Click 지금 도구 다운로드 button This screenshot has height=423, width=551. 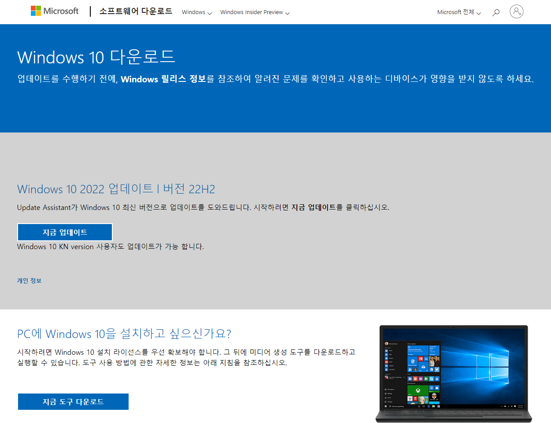tap(73, 401)
